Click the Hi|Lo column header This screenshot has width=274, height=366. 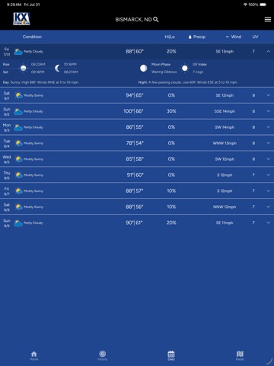point(170,37)
